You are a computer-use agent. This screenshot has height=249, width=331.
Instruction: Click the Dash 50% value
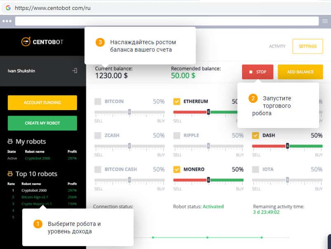[317, 135]
